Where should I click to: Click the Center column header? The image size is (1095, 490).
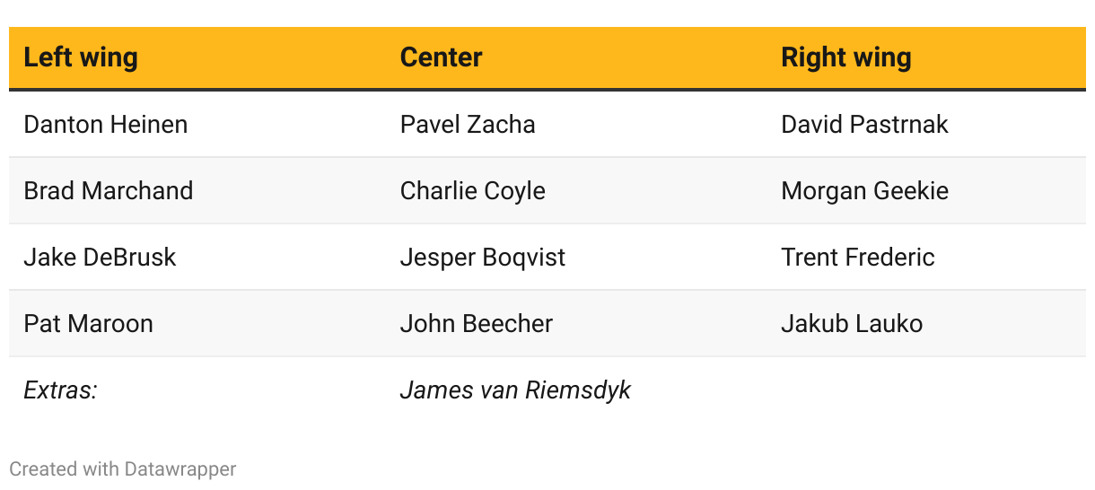coord(441,57)
